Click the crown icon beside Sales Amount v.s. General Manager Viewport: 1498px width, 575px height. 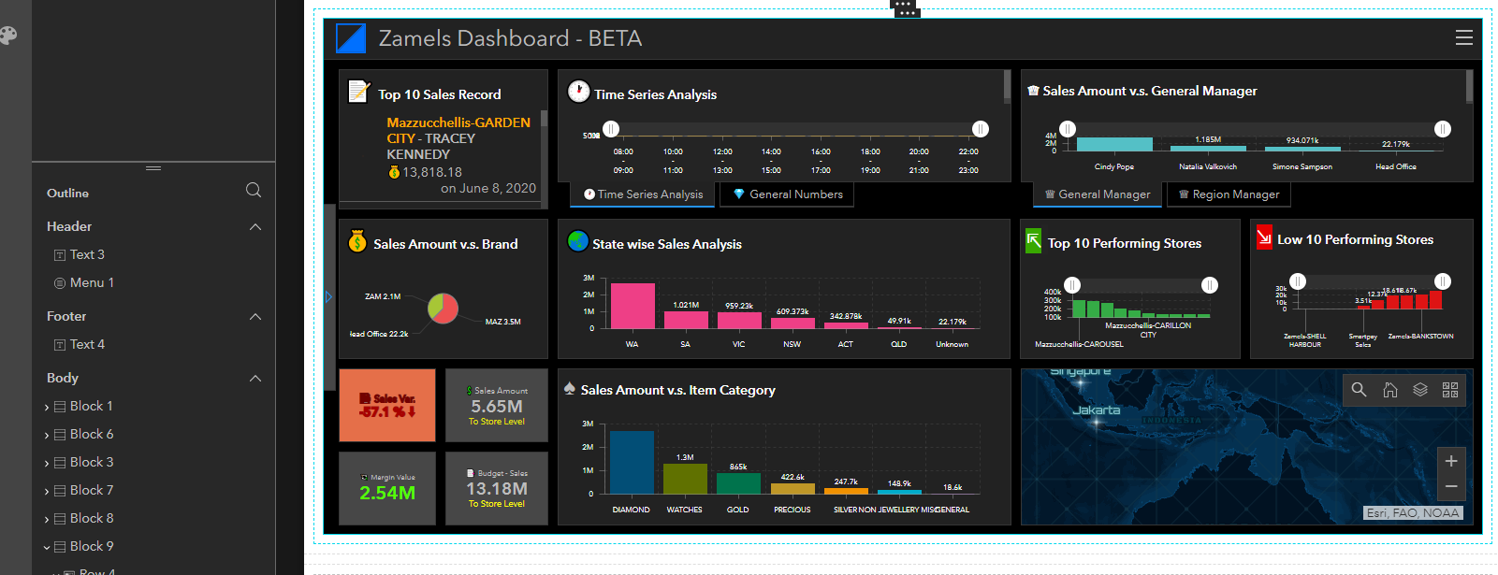pyautogui.click(x=1033, y=91)
